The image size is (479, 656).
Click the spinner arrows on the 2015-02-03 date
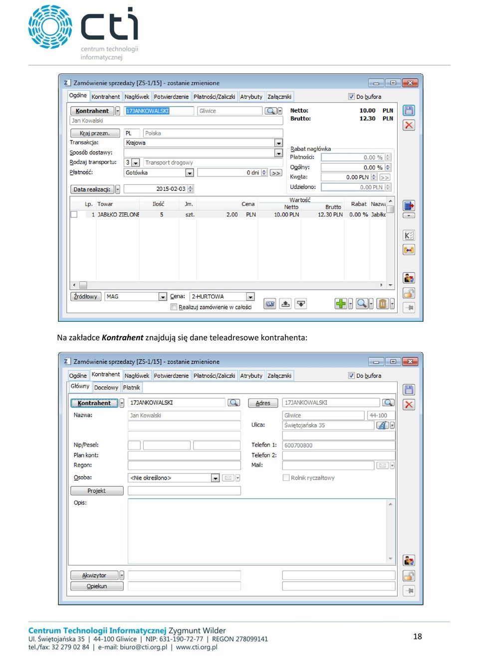point(190,189)
